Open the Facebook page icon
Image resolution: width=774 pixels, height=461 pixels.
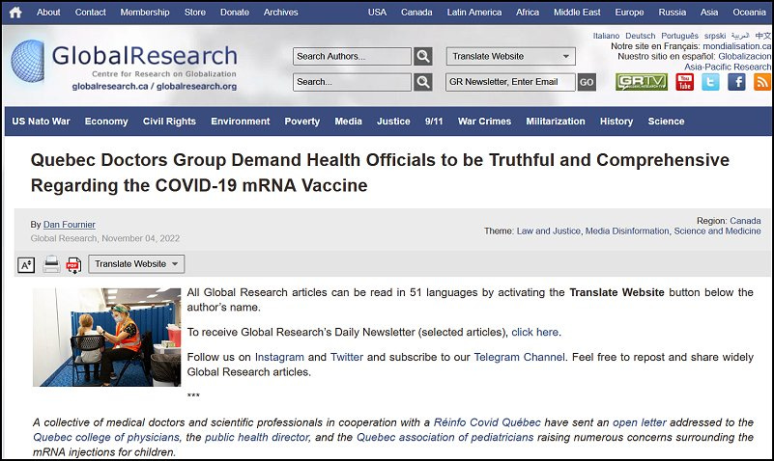tap(736, 82)
